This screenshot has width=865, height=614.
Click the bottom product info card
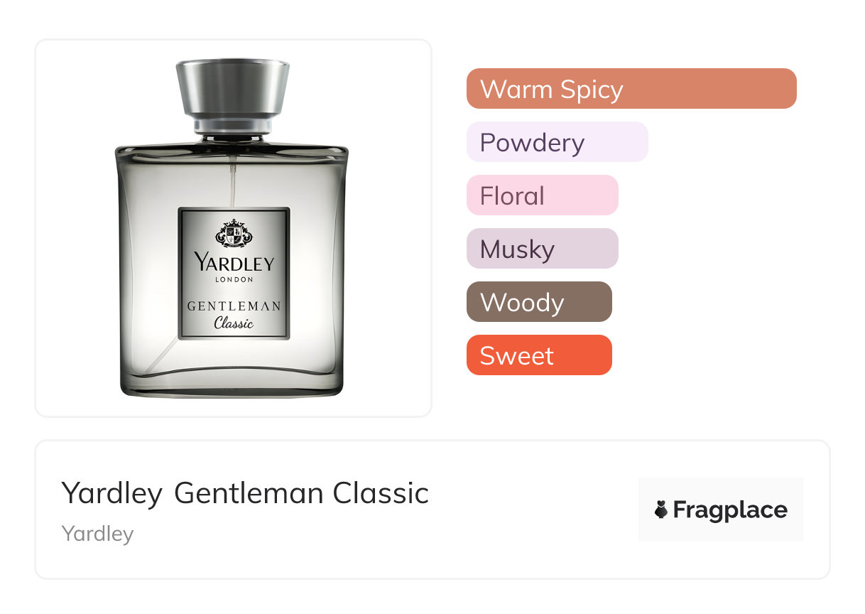pyautogui.click(x=432, y=510)
